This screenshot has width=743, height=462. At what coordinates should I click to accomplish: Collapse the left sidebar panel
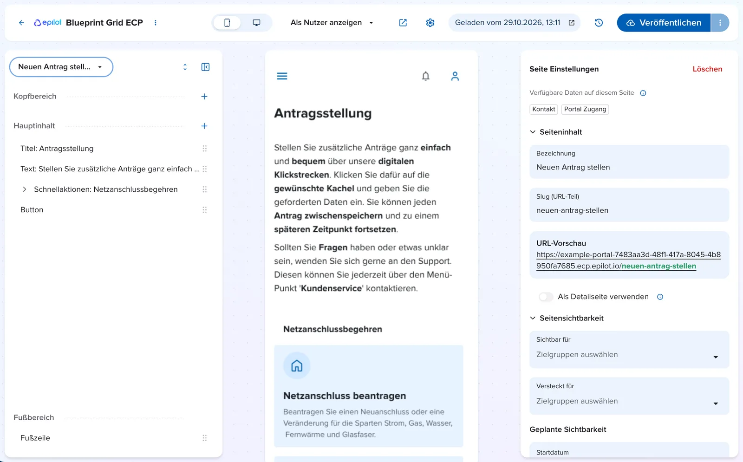pyautogui.click(x=205, y=67)
